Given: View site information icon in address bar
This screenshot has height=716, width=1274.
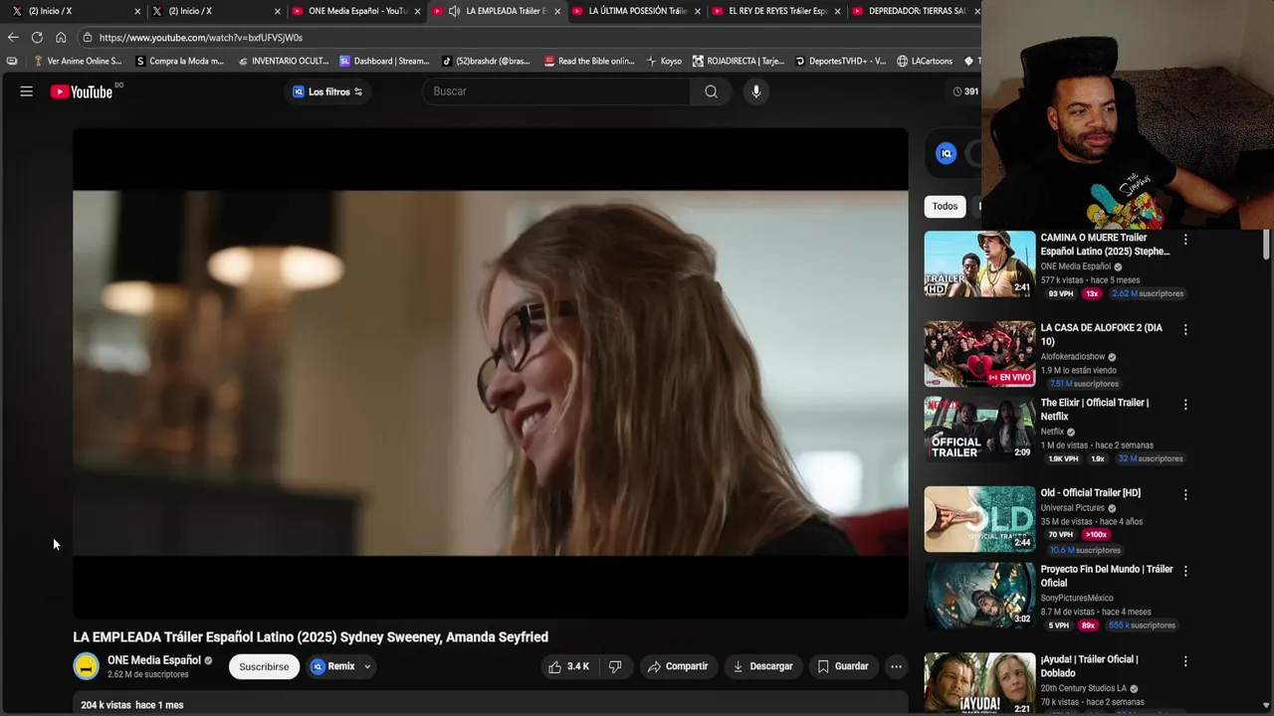Looking at the screenshot, I should (x=88, y=38).
